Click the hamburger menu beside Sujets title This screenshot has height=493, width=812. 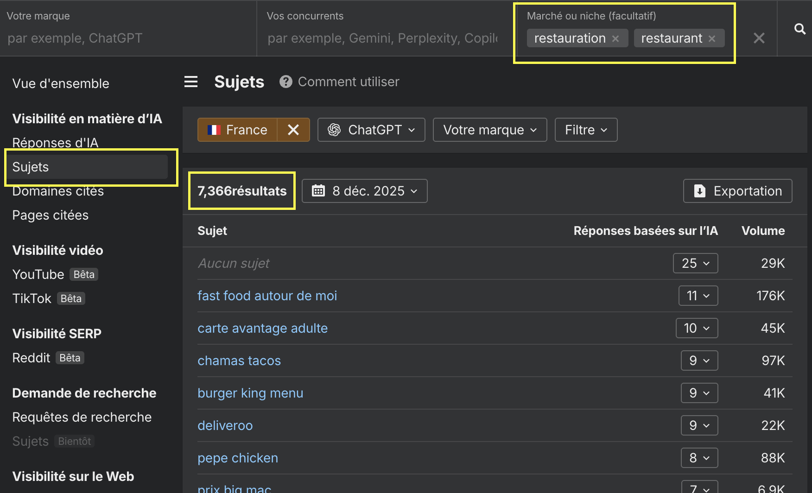(190, 82)
